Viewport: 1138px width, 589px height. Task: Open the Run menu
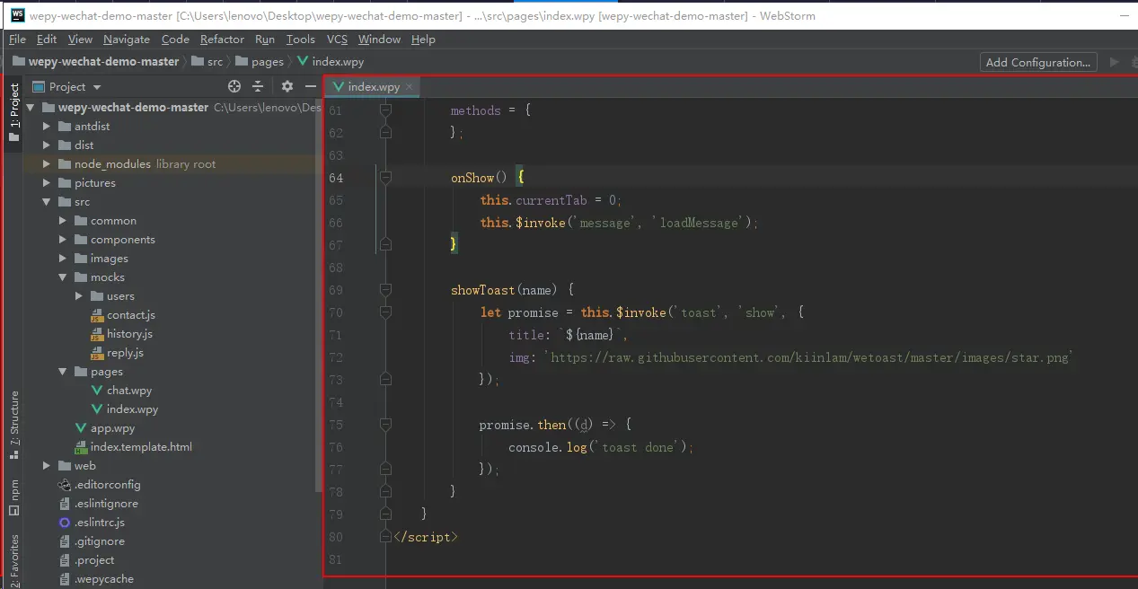point(265,39)
